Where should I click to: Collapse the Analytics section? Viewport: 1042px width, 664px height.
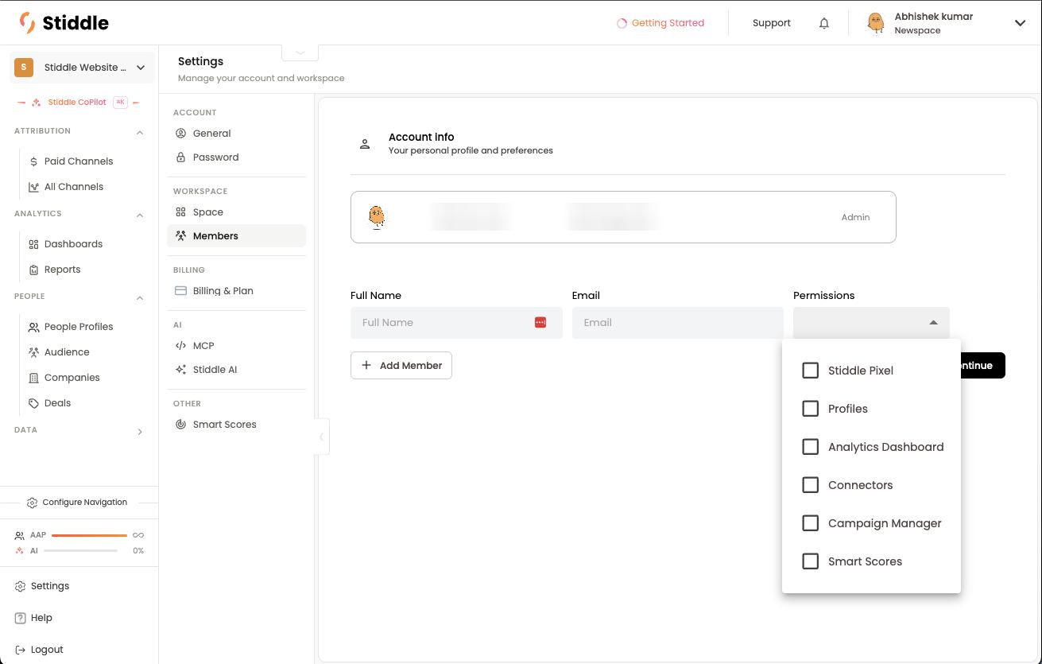(x=140, y=215)
